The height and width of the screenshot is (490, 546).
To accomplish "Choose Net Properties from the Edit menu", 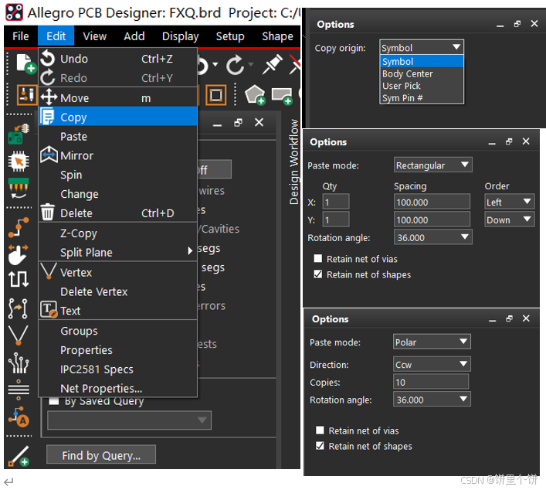I will click(117, 388).
